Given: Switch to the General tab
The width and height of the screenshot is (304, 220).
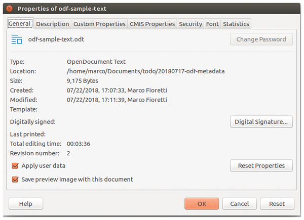Looking at the screenshot, I should [x=20, y=24].
